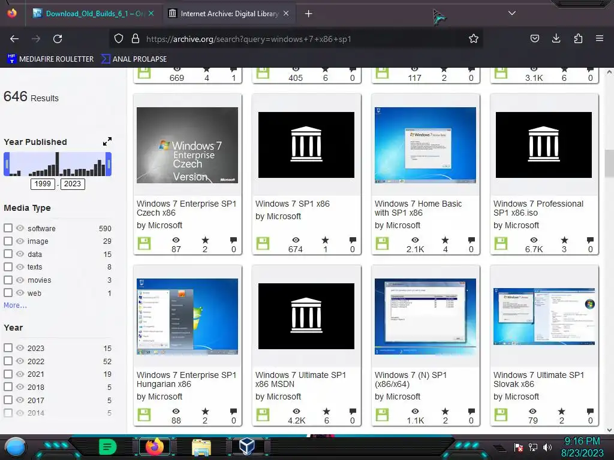
Task: Open the Pocket save icon
Action: (x=534, y=38)
